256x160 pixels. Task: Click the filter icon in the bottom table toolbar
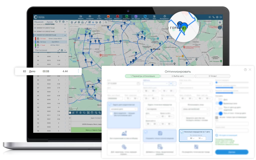click(x=77, y=113)
